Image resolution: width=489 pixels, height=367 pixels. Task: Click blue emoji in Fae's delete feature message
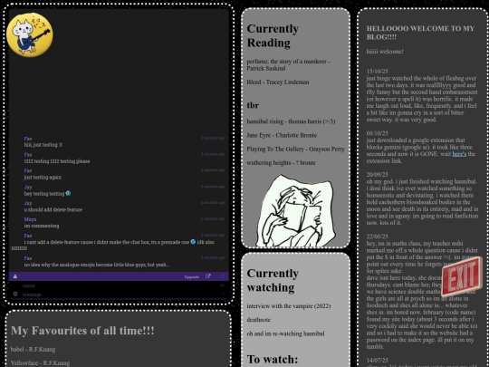coord(193,242)
